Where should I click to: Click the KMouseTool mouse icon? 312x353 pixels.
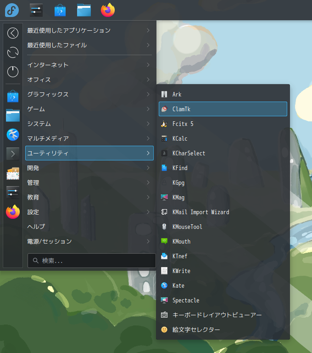click(x=164, y=227)
